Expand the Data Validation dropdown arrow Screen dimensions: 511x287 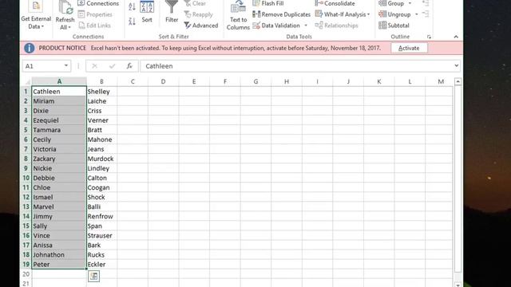tap(306, 26)
